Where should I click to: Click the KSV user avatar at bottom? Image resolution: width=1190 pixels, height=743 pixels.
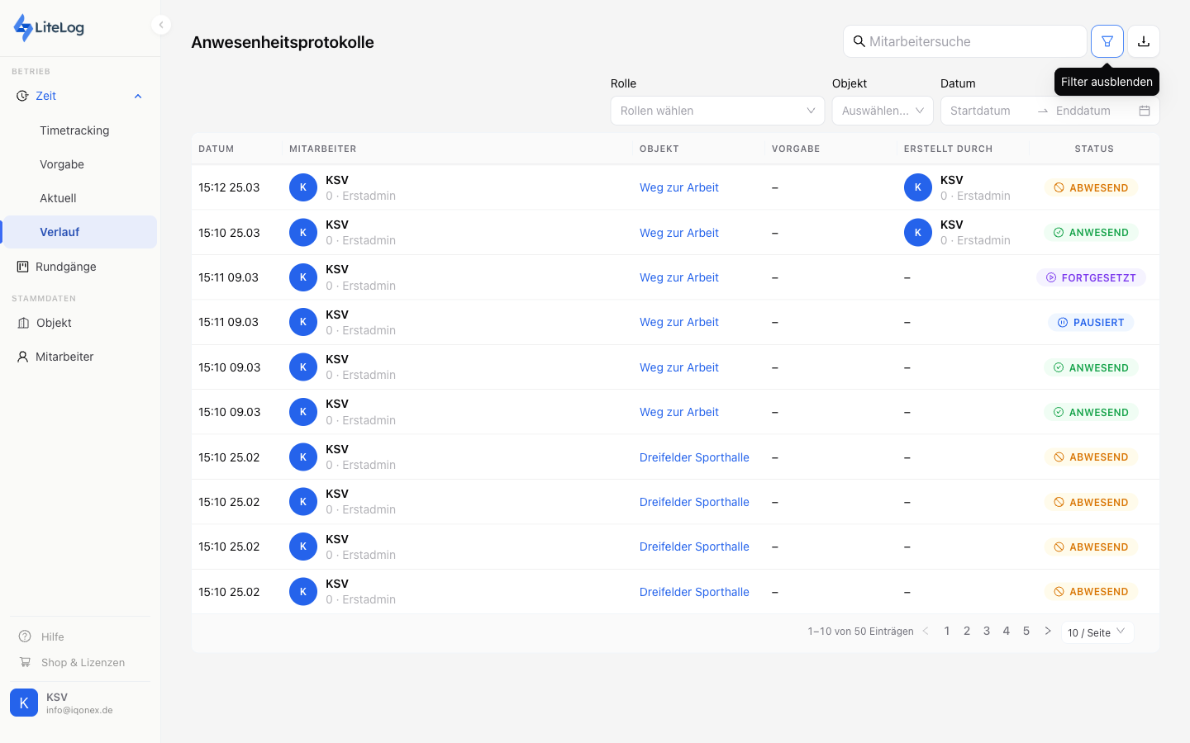point(24,703)
